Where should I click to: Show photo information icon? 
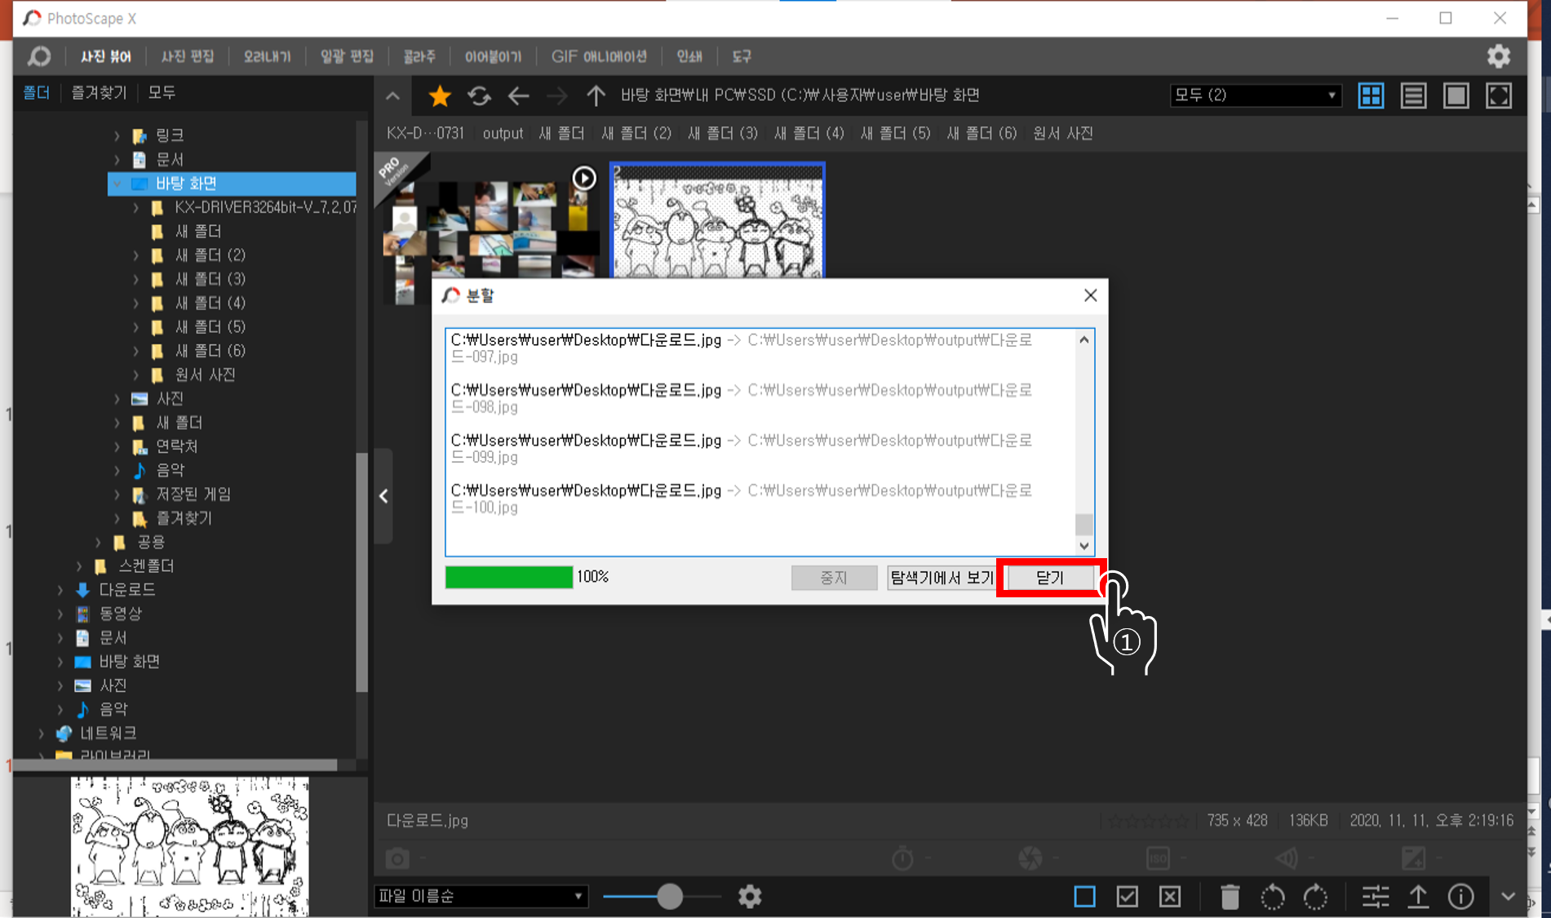pos(1460,897)
